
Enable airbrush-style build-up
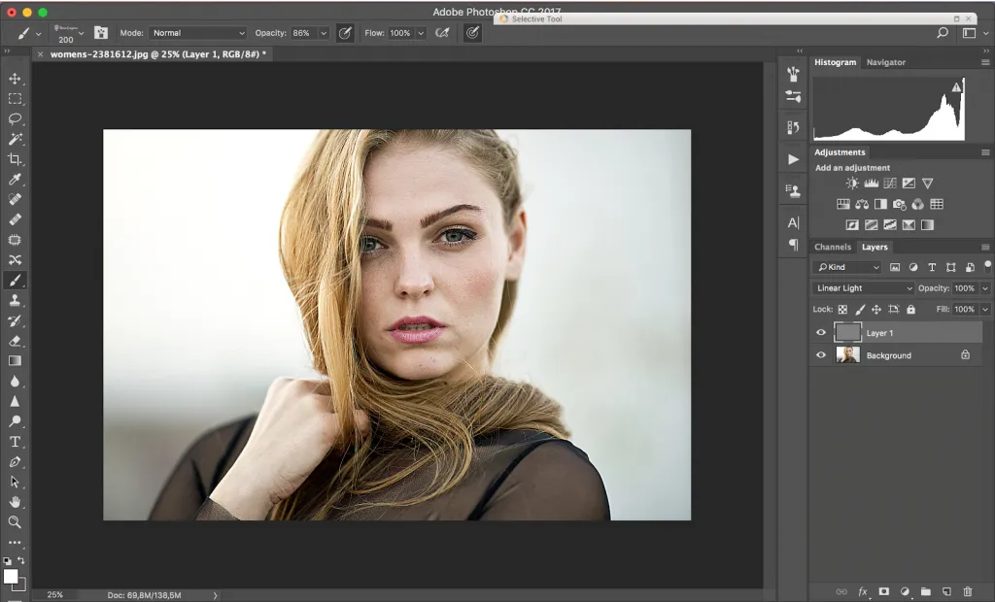click(x=442, y=33)
